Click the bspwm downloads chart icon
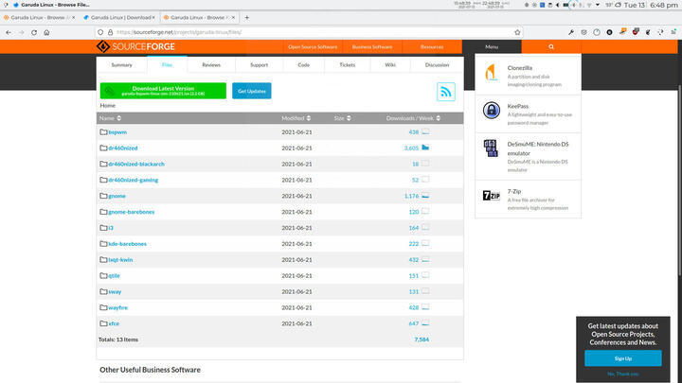This screenshot has width=682, height=383. click(425, 131)
